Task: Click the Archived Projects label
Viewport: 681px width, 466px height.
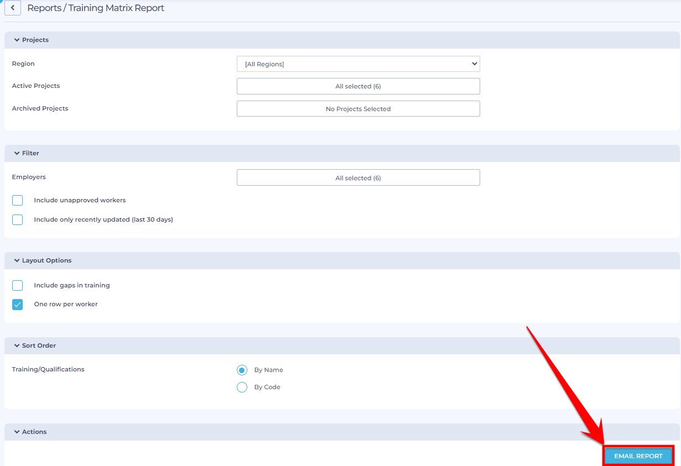Action: pos(40,108)
